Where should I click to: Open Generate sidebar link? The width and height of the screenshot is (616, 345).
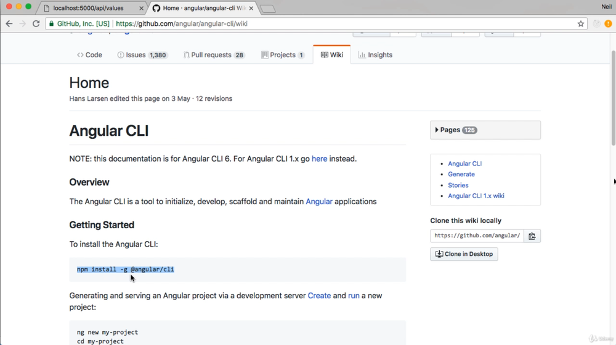461,174
